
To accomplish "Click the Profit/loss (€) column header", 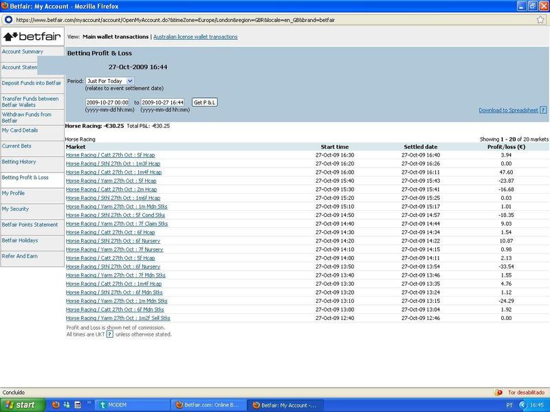I will 507,147.
